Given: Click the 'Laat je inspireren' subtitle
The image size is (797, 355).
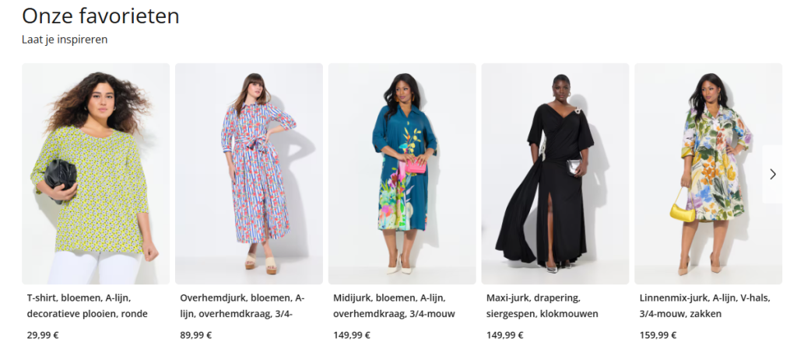Looking at the screenshot, I should point(65,40).
